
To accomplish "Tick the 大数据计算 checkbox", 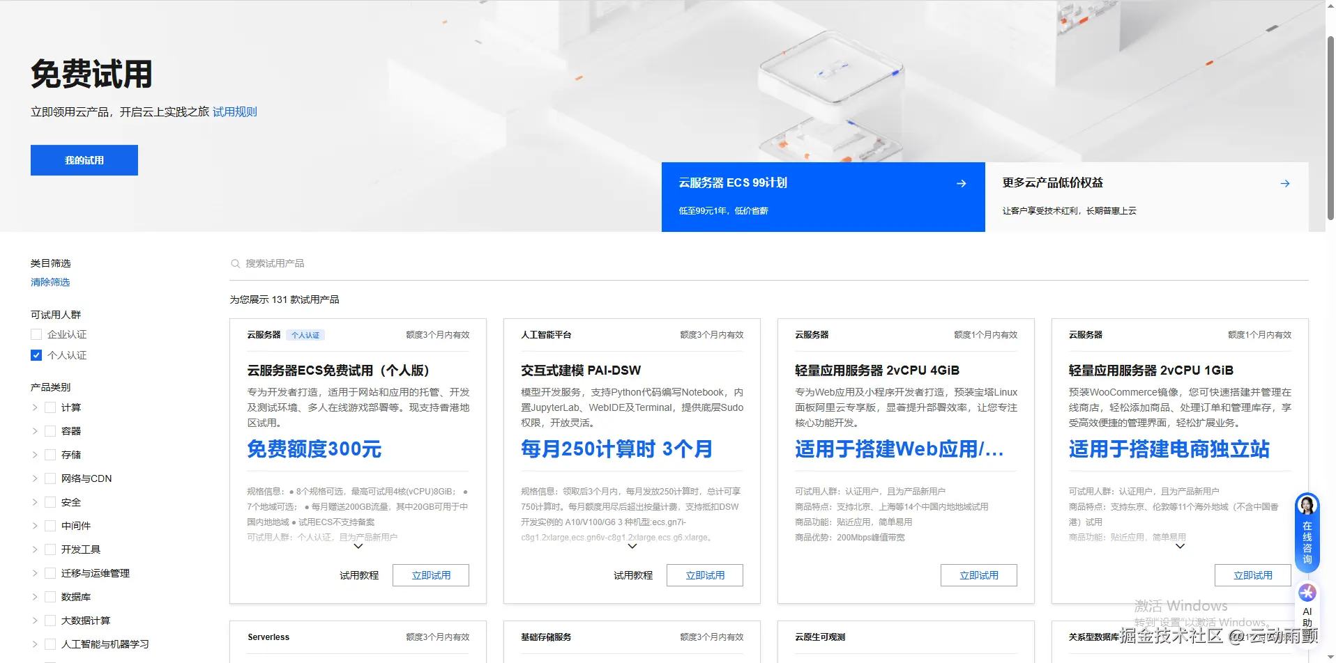I will click(50, 621).
